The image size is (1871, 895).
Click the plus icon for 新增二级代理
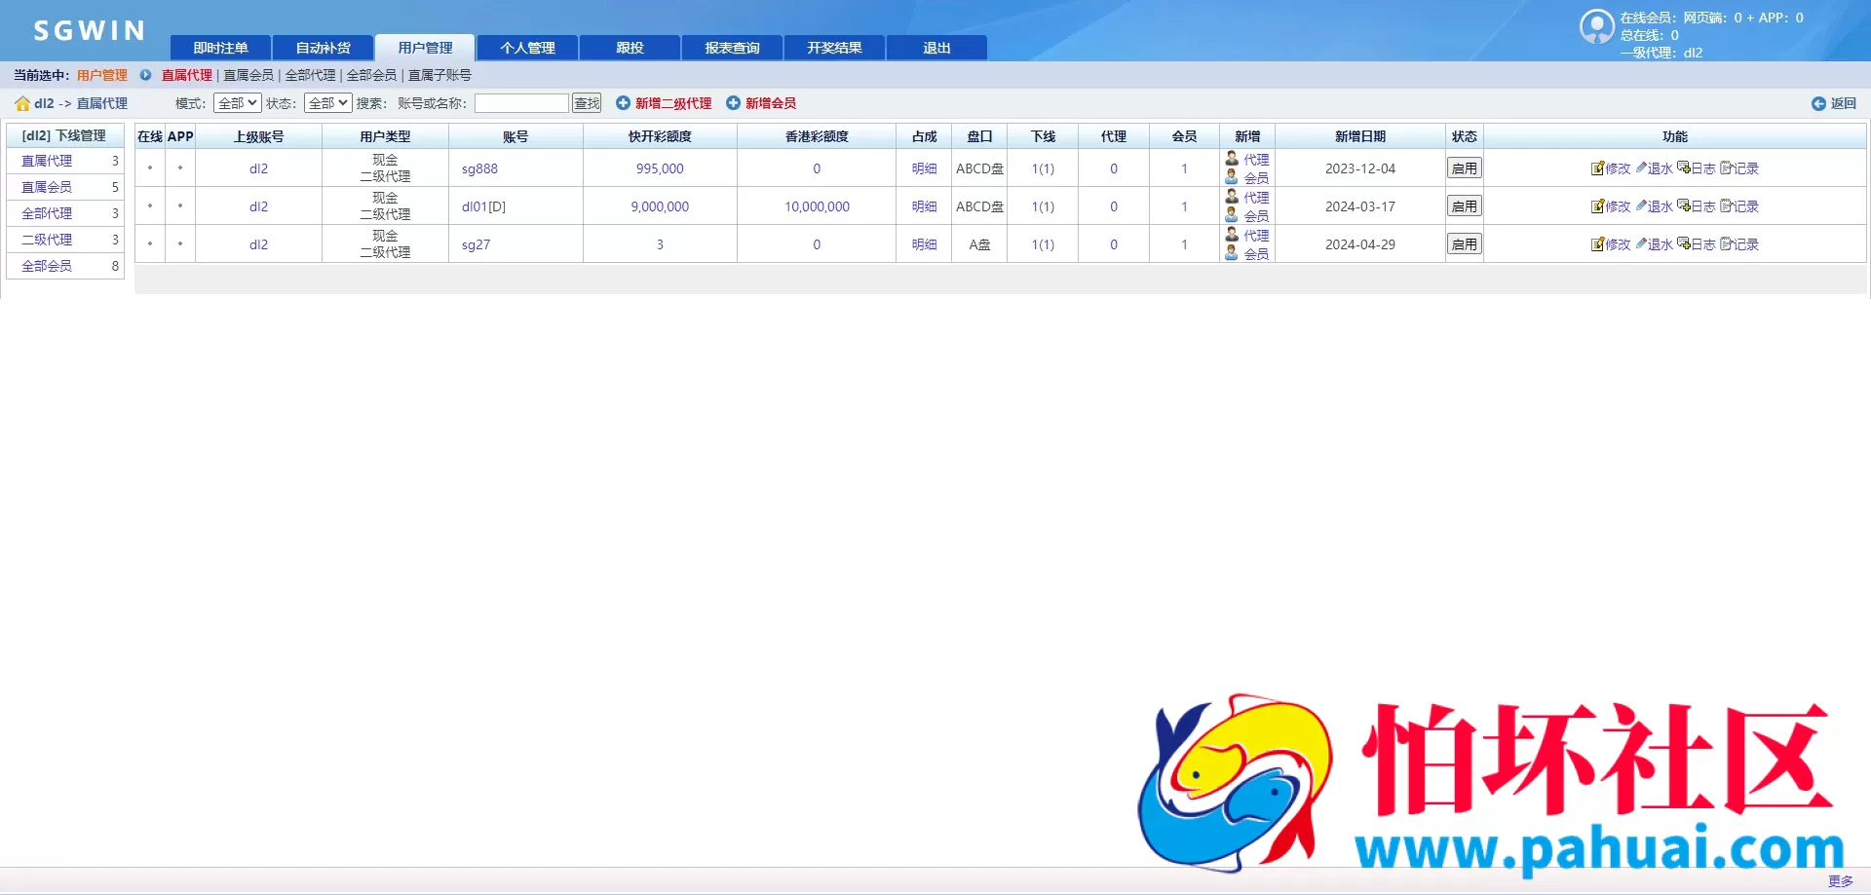click(623, 102)
